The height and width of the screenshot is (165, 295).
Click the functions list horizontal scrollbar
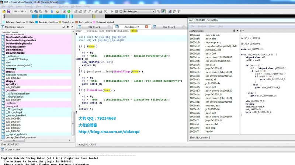tap(14, 140)
